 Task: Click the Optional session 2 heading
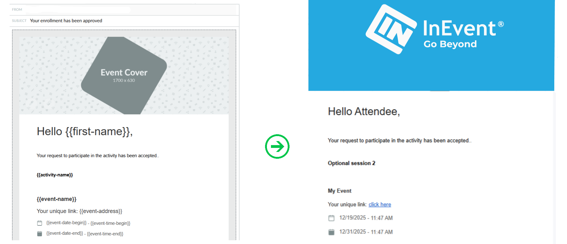coord(352,163)
